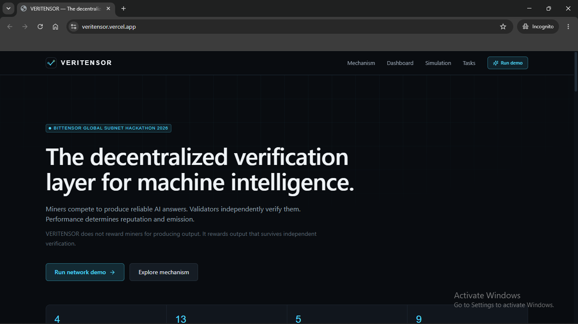Open the Simulation nav link

pos(438,63)
